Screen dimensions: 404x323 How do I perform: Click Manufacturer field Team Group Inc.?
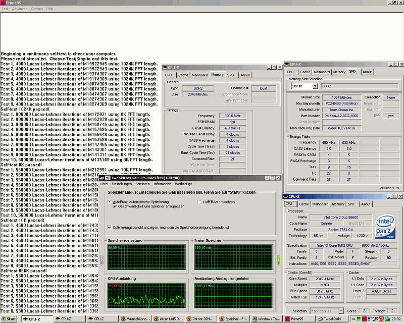click(342, 110)
